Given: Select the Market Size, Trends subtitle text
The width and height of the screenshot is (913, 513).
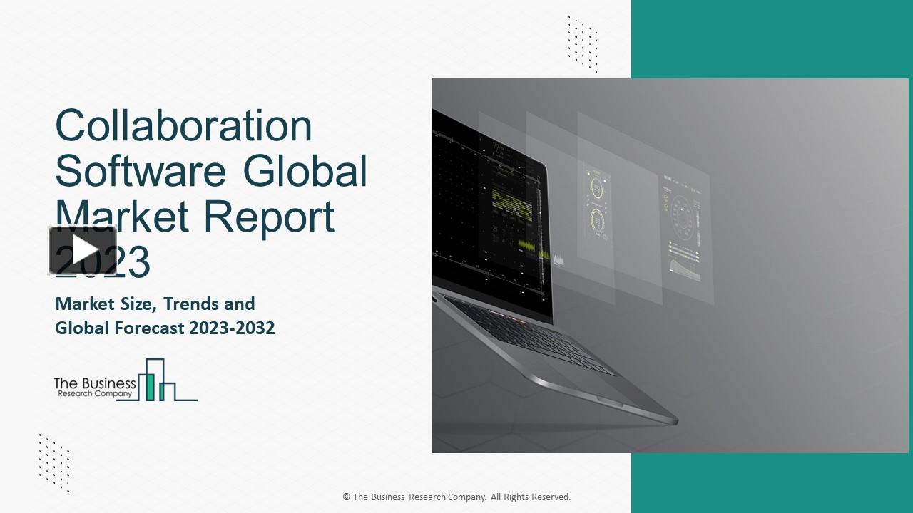Looking at the screenshot, I should click(x=154, y=304).
